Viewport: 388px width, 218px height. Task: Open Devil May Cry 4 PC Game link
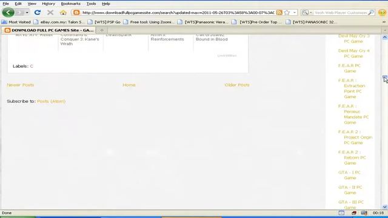tap(353, 53)
